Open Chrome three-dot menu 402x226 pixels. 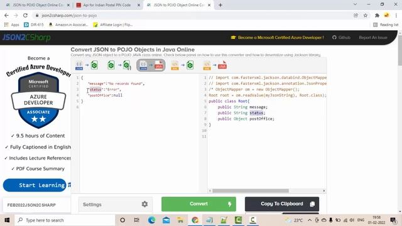click(396, 15)
